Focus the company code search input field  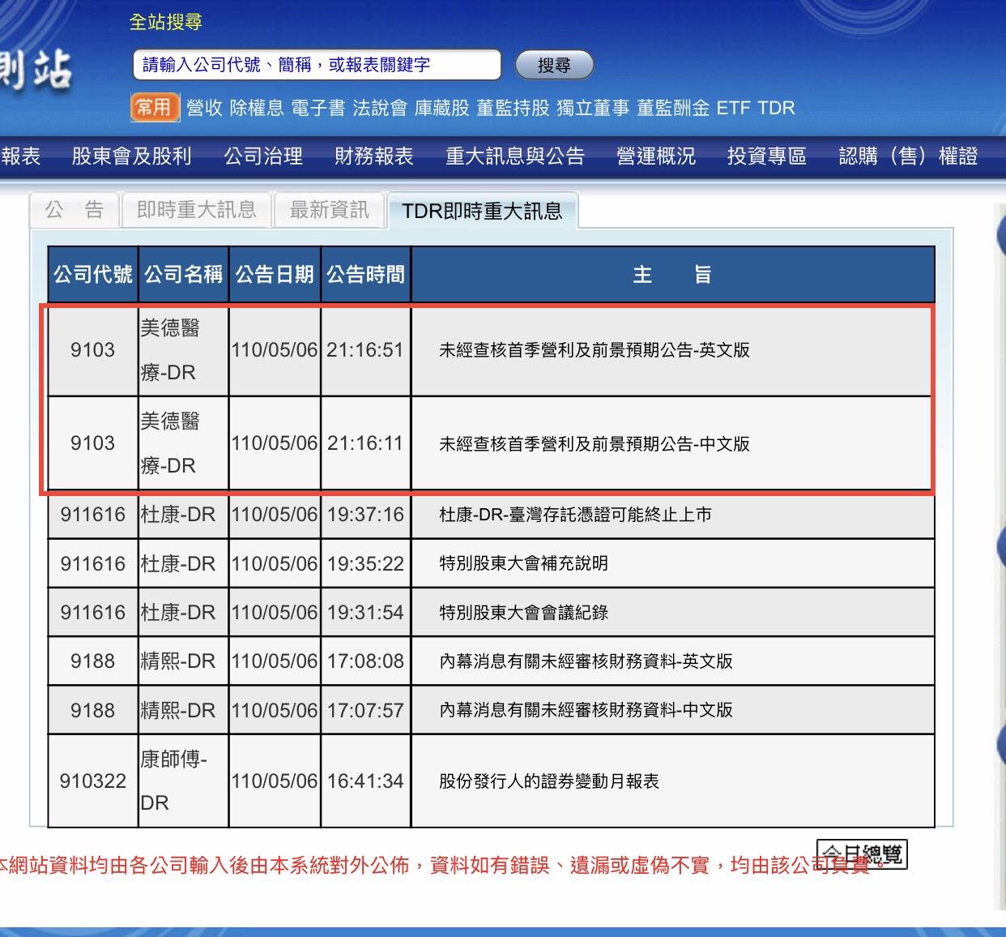tap(316, 65)
